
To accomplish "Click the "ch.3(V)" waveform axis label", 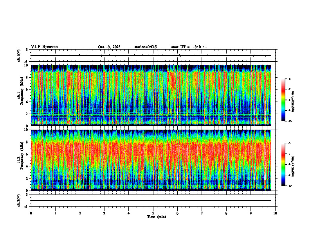I will tap(18, 200).
